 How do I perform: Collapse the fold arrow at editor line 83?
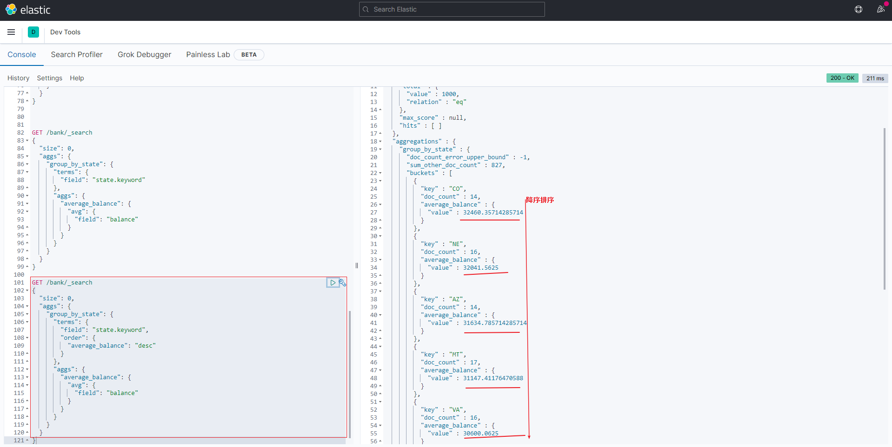[27, 141]
